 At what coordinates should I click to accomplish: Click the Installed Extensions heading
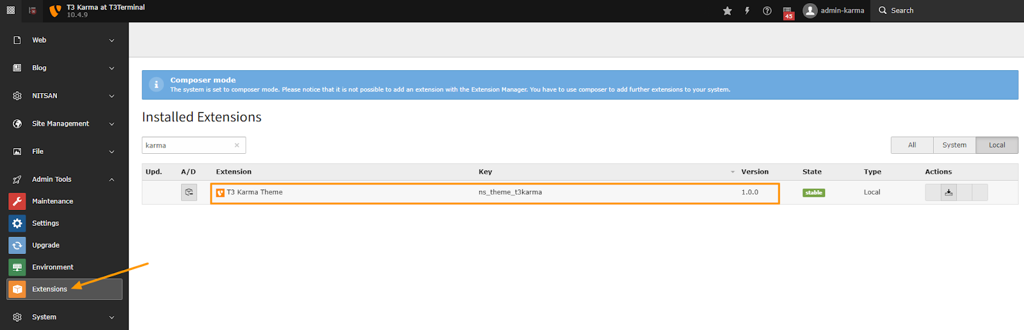pyautogui.click(x=202, y=117)
